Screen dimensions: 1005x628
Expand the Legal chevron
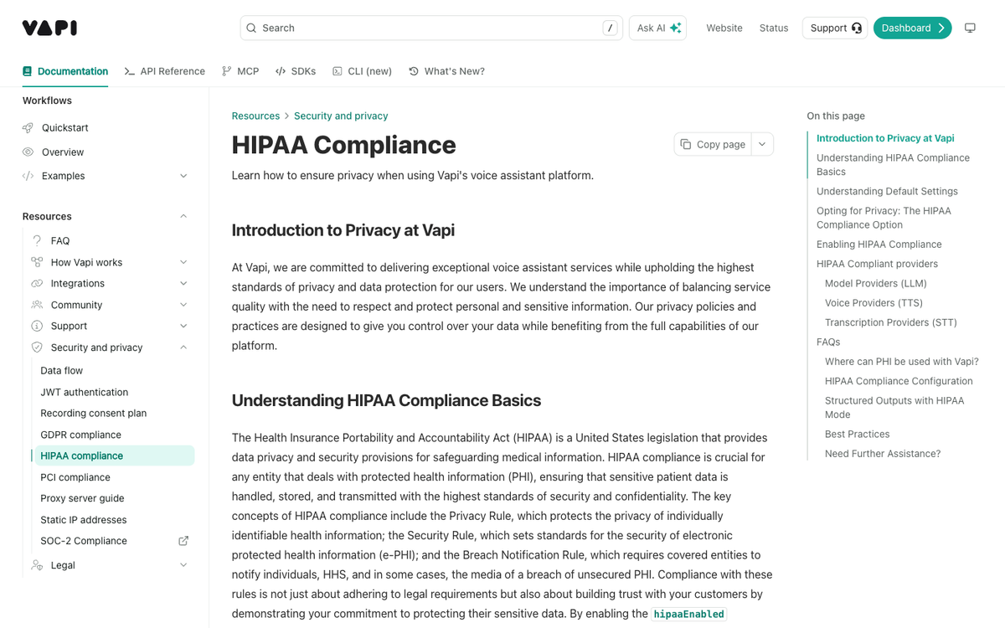tap(183, 565)
